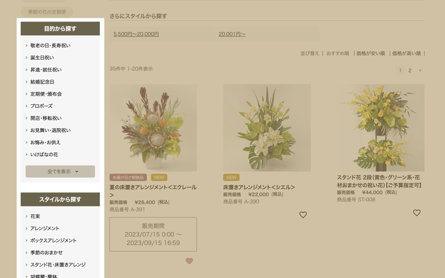
Task: Open 敬老の日・長寿祝い category
Action: 50,46
